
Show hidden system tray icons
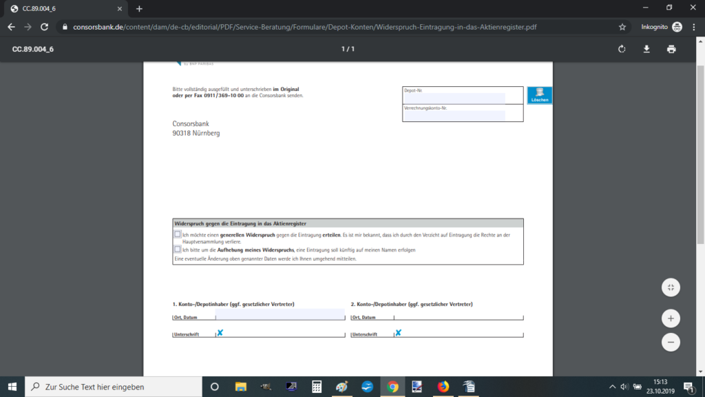(612, 387)
